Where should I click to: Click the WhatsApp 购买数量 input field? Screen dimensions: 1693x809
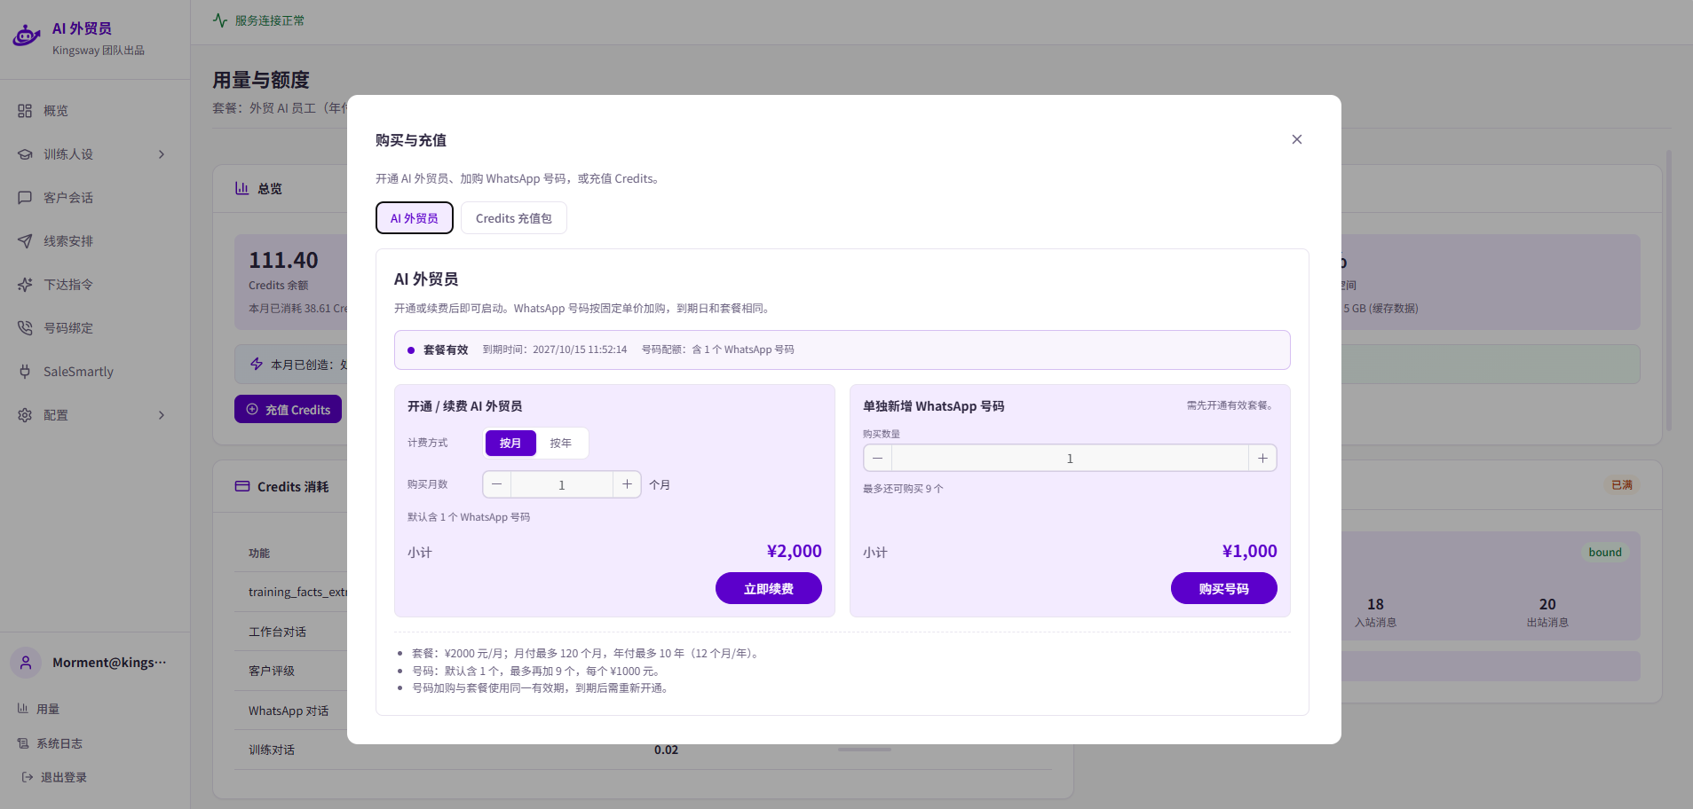tap(1070, 458)
